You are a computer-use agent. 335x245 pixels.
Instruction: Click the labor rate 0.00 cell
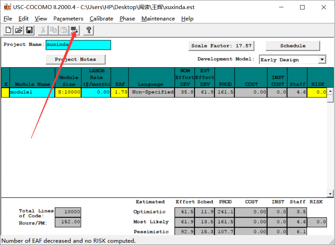96,92
